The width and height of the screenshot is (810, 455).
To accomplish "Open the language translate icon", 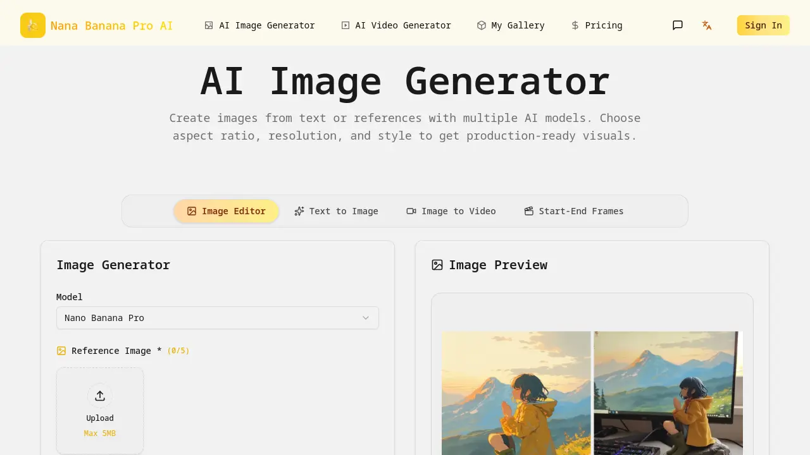I will pyautogui.click(x=707, y=25).
